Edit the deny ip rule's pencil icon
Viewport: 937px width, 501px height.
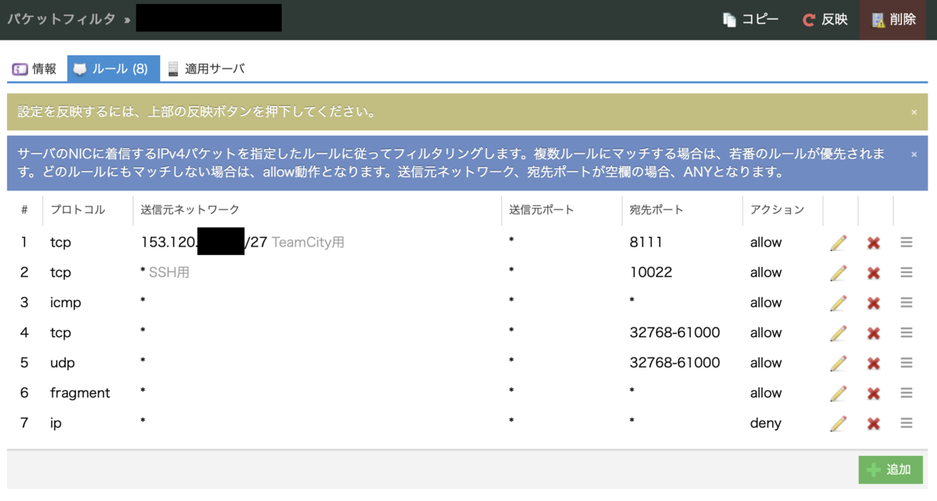pyautogui.click(x=839, y=423)
